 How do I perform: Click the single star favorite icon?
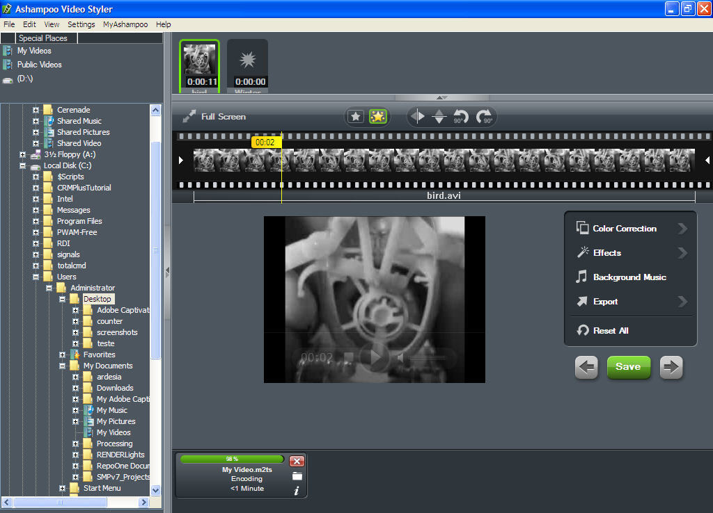tap(356, 117)
